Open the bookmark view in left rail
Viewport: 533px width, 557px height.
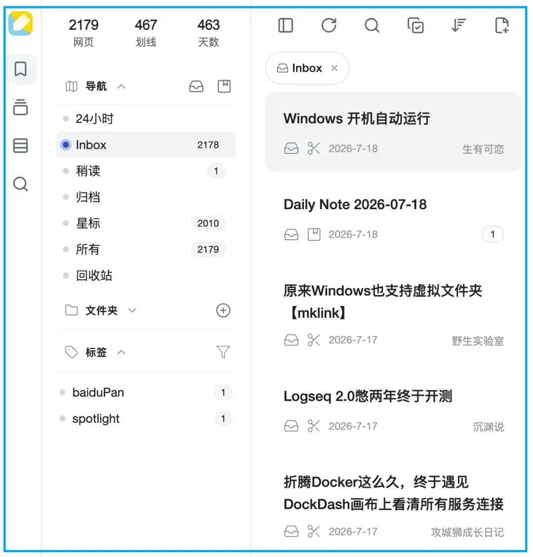21,69
